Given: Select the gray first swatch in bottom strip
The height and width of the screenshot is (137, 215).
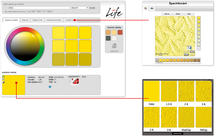Looking at the screenshot, I should point(157,60).
